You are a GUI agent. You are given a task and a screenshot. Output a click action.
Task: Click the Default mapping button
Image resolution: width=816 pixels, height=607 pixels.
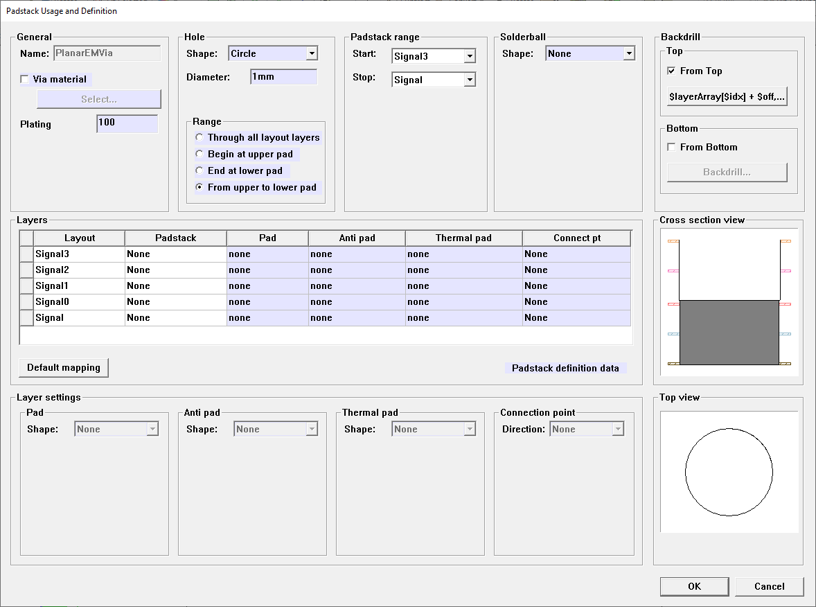point(63,368)
